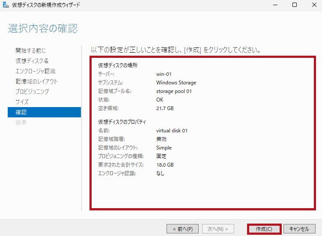
Task: Click the disabled 次へ(N) button
Action: (218, 229)
